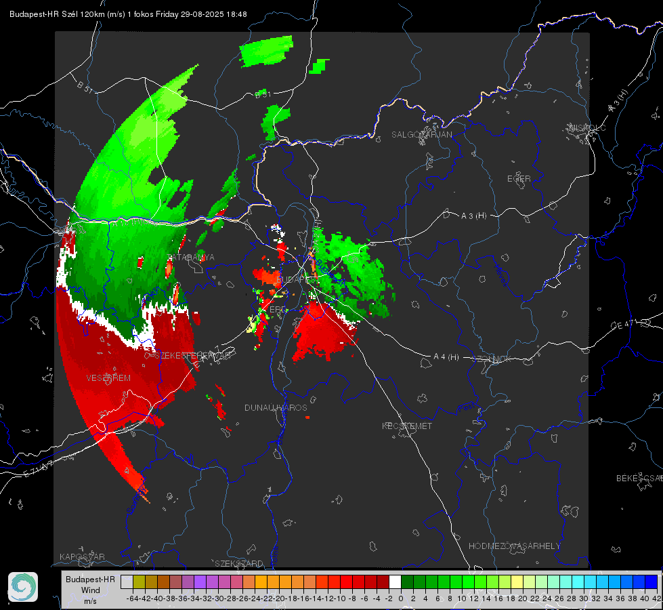Image resolution: width=663 pixels, height=610 pixels.
Task: Click the KECSKEMÉT city label
Action: (407, 426)
